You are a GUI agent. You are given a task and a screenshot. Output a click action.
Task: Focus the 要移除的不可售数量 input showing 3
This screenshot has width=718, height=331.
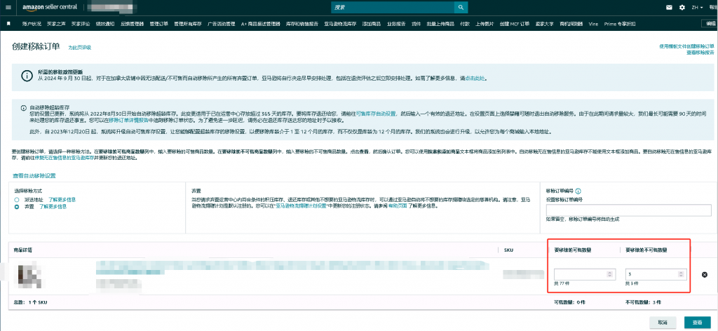656,274
